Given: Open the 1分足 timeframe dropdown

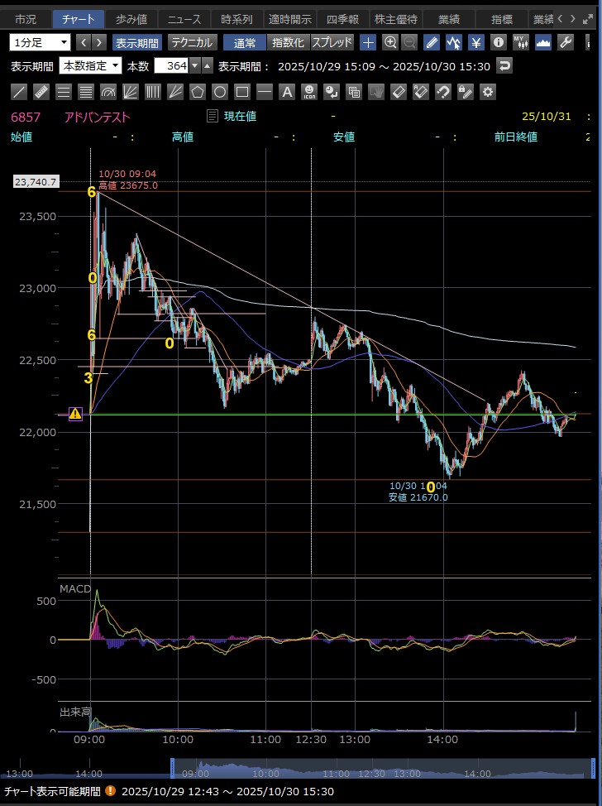Looking at the screenshot, I should tap(40, 42).
